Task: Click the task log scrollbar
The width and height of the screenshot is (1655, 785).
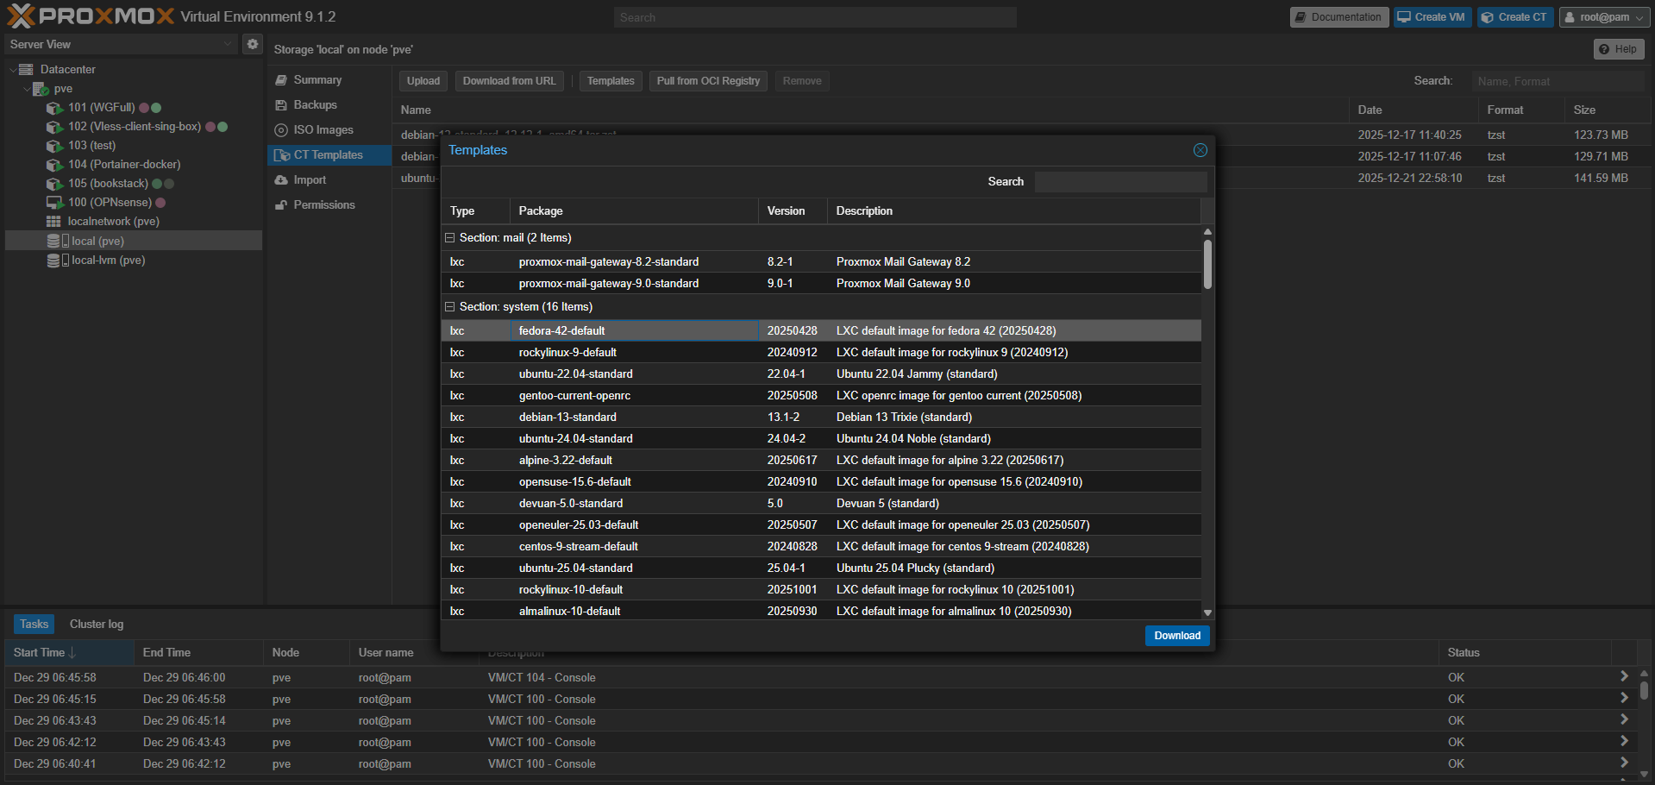Action: [1644, 690]
